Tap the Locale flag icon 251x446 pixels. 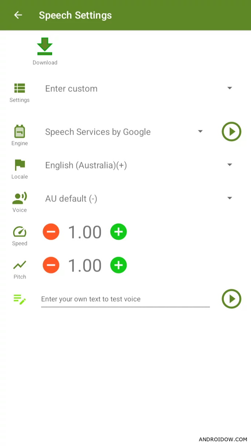(x=19, y=165)
